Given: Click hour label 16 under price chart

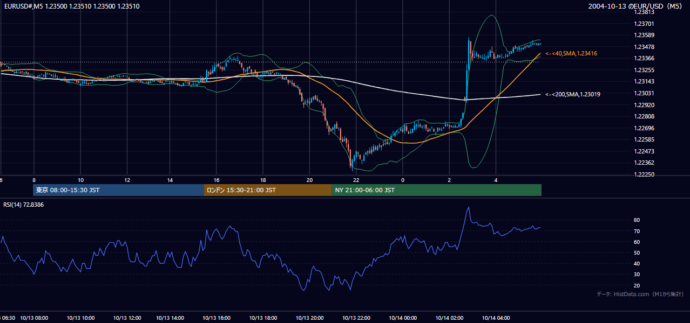Looking at the screenshot, I should click(217, 180).
